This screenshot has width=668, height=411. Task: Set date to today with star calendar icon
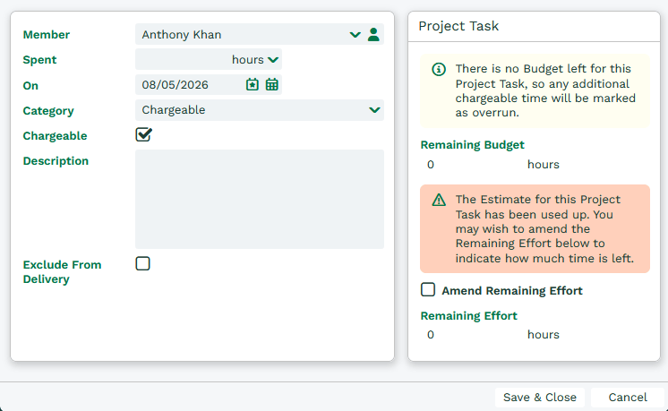click(x=253, y=84)
